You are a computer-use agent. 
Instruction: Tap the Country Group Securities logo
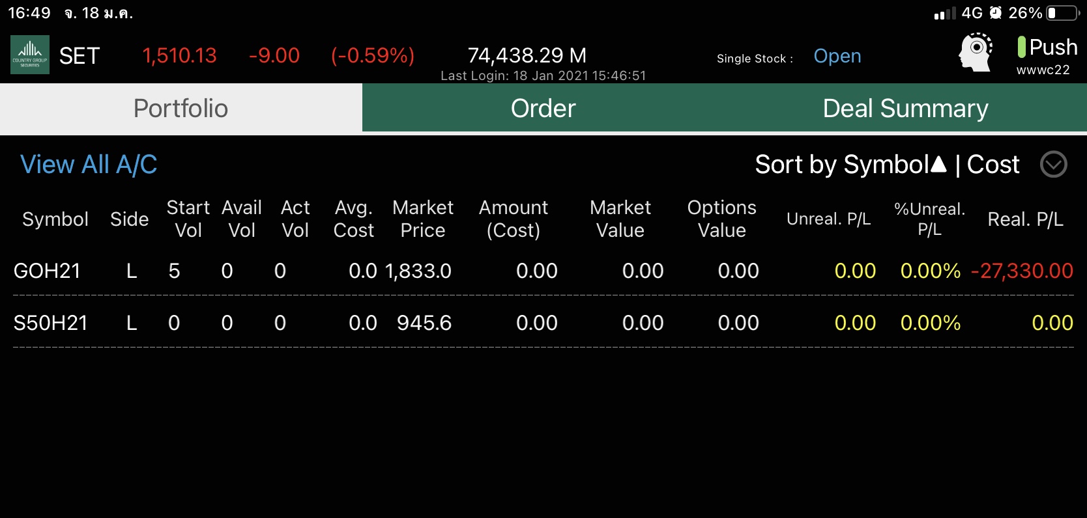tap(30, 55)
